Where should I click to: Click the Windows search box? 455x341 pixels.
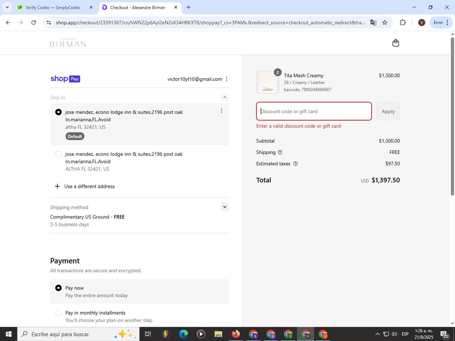78,334
